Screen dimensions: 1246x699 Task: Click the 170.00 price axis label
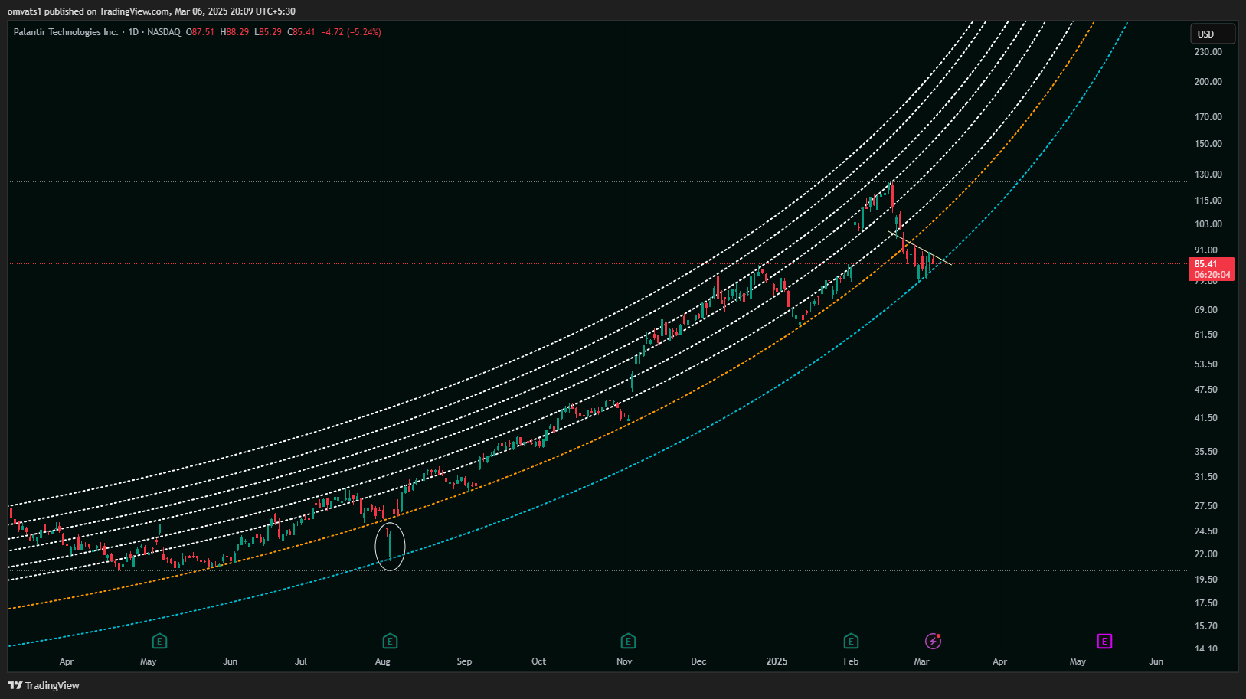click(x=1208, y=117)
